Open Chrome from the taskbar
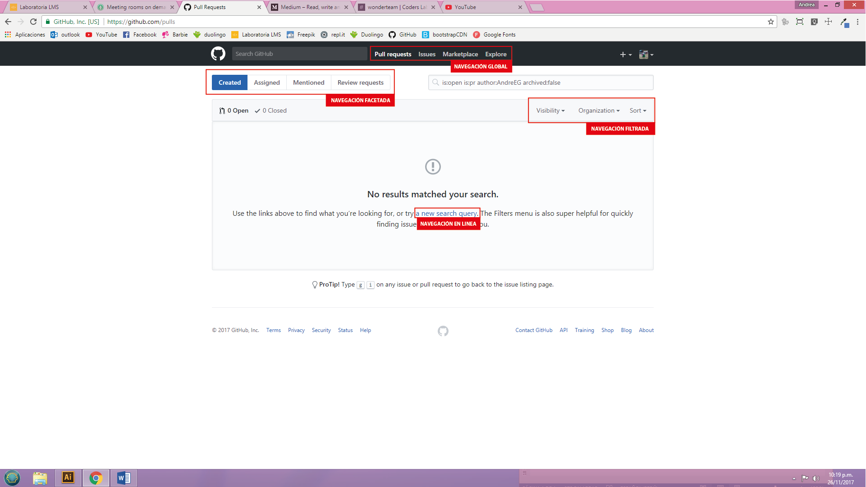The width and height of the screenshot is (866, 487). coord(96,478)
